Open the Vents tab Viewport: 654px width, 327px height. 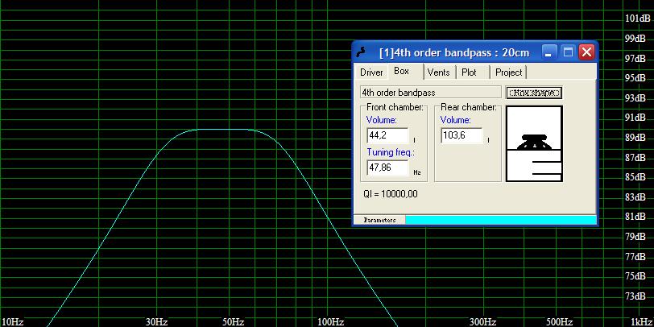click(439, 72)
